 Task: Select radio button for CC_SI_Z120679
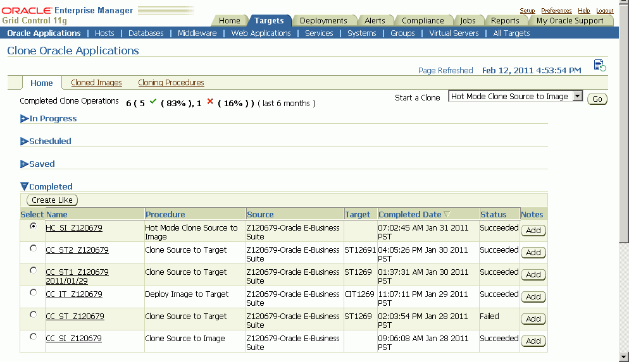34,336
